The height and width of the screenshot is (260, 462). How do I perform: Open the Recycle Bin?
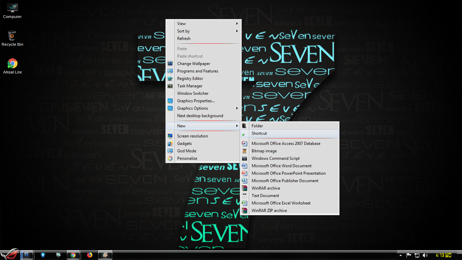tap(12, 37)
